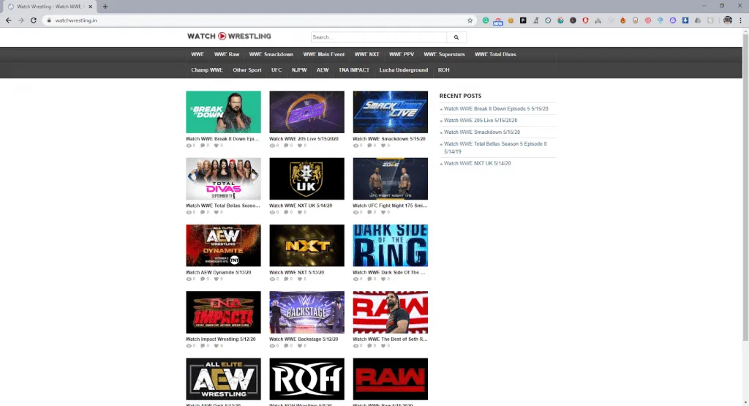749x406 pixels.
Task: Open the UFC menu item
Action: click(x=276, y=70)
